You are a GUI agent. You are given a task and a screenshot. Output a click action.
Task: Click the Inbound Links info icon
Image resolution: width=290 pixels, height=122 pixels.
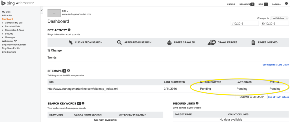pyautogui.click(x=197, y=103)
